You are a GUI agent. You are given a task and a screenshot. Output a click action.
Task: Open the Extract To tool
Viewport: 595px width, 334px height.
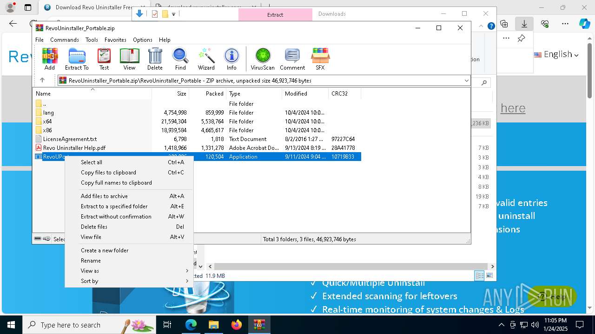[x=77, y=59]
